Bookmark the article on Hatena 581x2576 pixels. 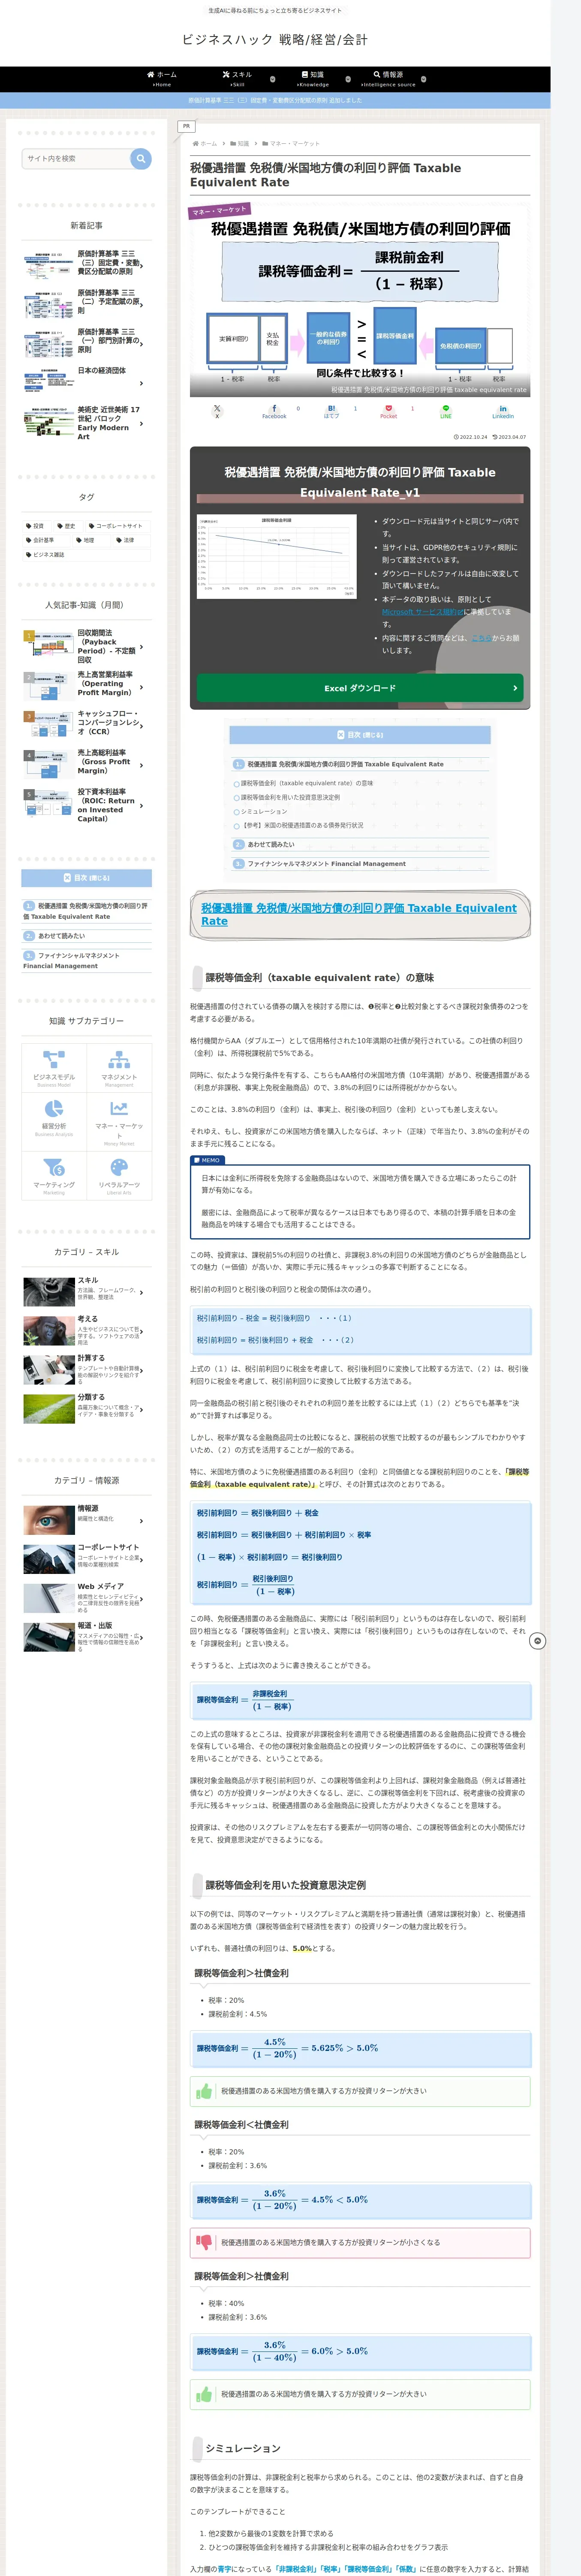pyautogui.click(x=331, y=411)
